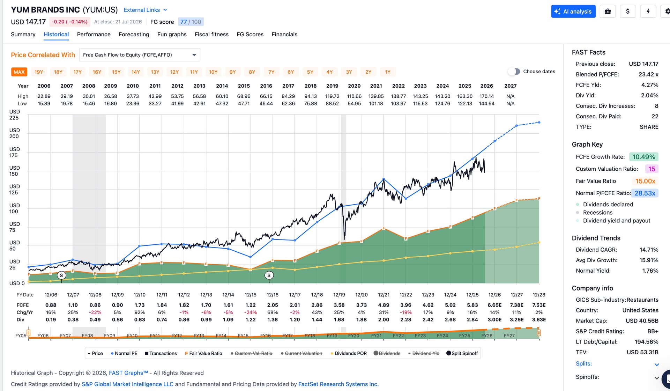The width and height of the screenshot is (670, 391).
Task: Switch to the Financials tab
Action: point(285,35)
